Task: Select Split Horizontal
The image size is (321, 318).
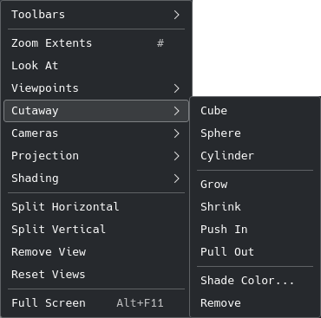Action: (96, 207)
